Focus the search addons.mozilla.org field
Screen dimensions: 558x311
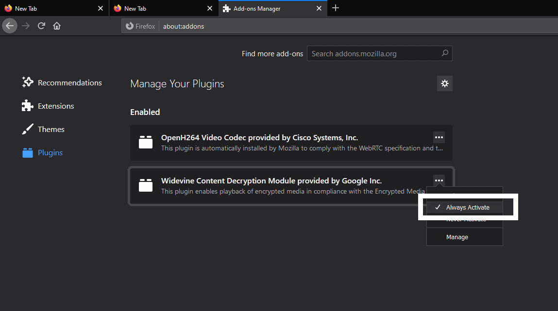(x=380, y=53)
